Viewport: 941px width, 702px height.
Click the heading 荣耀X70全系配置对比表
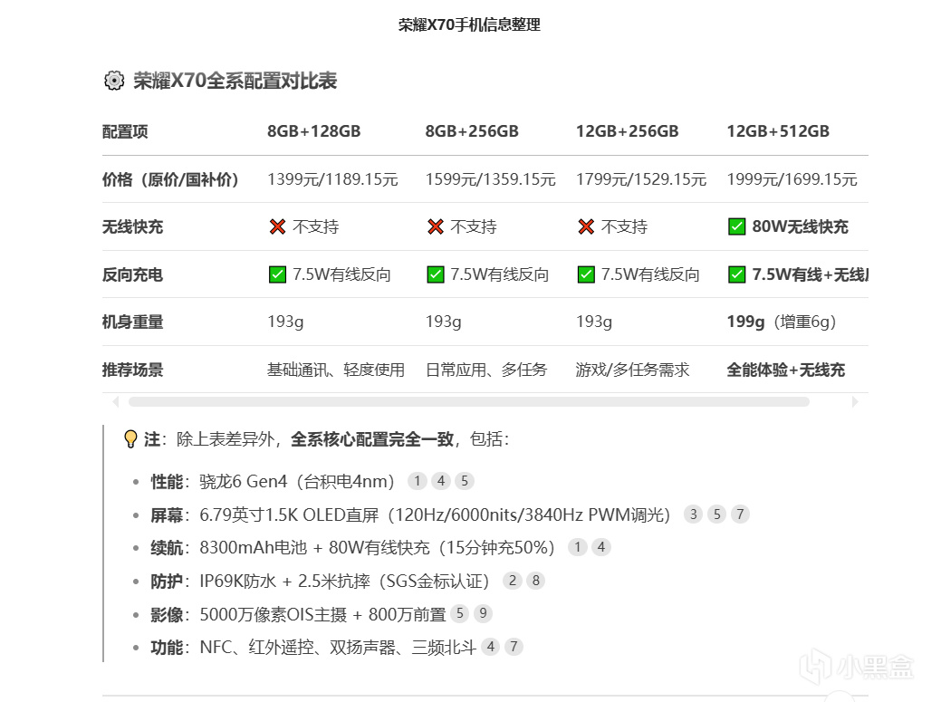[x=235, y=81]
